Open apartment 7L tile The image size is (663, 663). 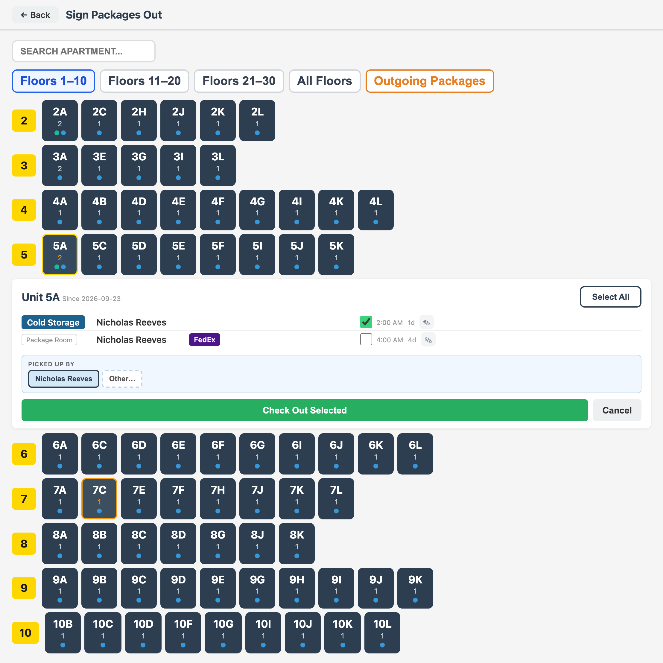tap(336, 499)
